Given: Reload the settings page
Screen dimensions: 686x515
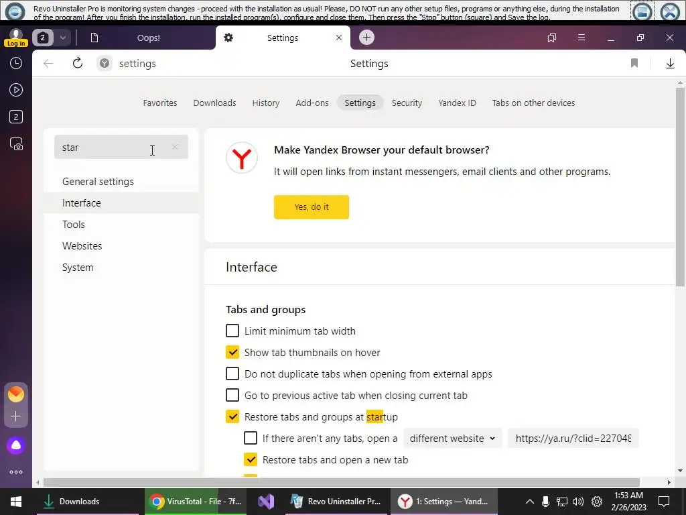Looking at the screenshot, I should coord(78,64).
